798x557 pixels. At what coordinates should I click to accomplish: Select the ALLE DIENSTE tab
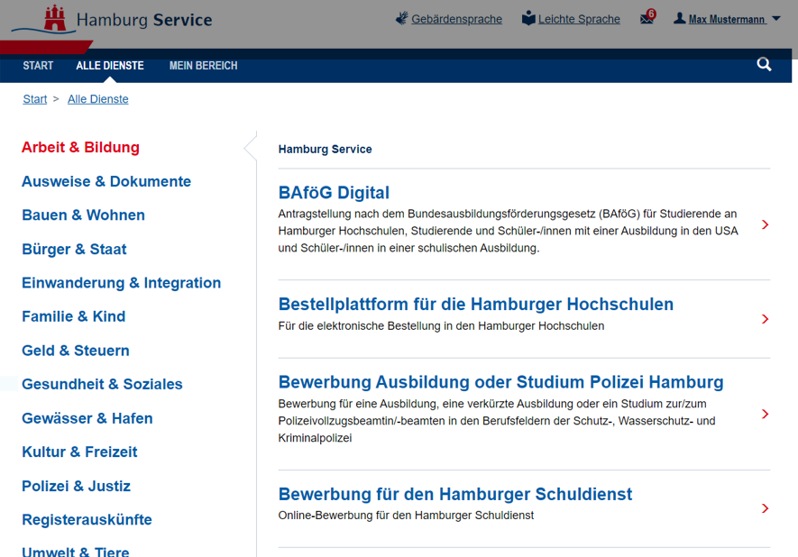click(110, 66)
